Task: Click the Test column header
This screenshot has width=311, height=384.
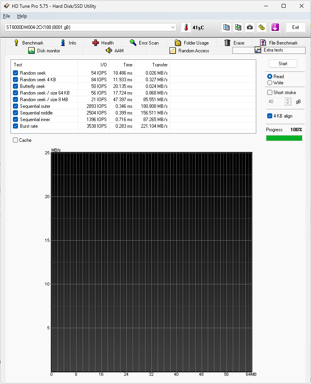Action: (x=44, y=65)
